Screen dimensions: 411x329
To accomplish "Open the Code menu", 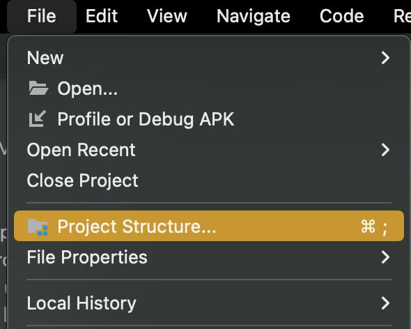I will tap(342, 16).
